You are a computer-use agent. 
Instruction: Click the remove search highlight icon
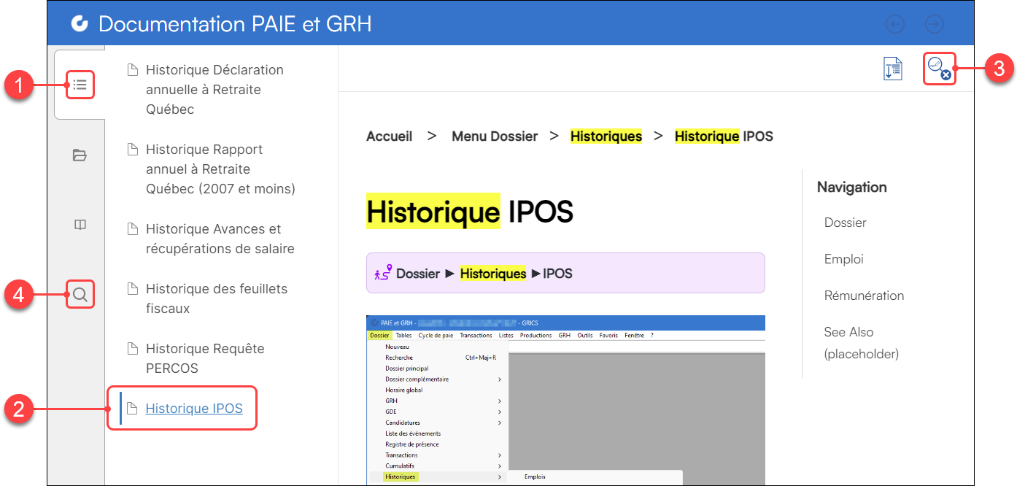click(938, 69)
